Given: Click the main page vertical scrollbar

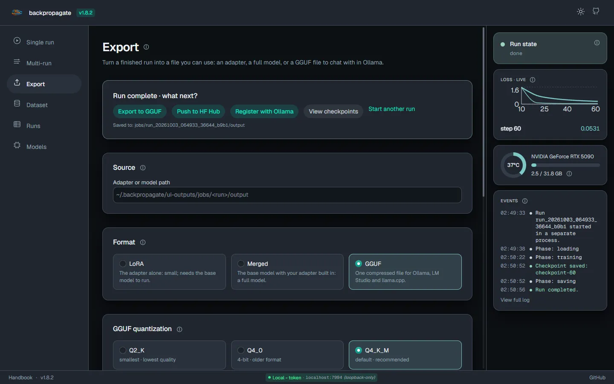Looking at the screenshot, I should pyautogui.click(x=484, y=112).
